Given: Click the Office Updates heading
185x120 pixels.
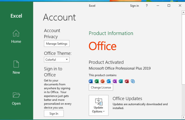Looking at the screenshot, I should tap(127, 99).
